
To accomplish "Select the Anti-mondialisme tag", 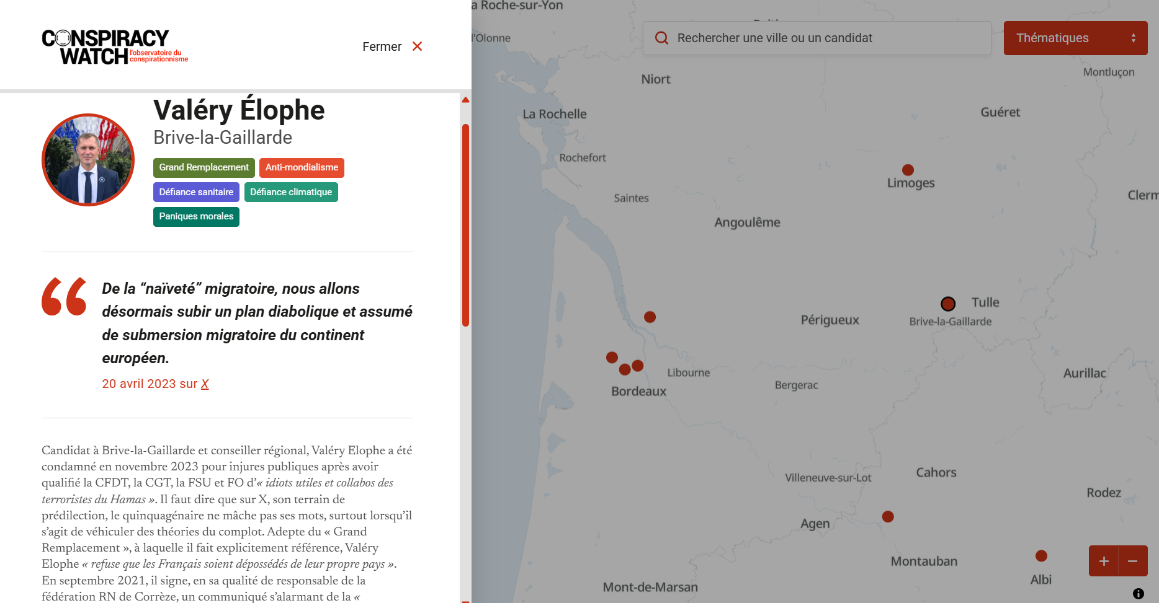I will [x=302, y=167].
